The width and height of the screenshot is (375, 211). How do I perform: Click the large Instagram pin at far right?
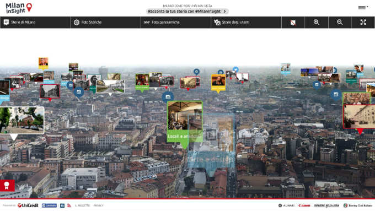click(336, 94)
